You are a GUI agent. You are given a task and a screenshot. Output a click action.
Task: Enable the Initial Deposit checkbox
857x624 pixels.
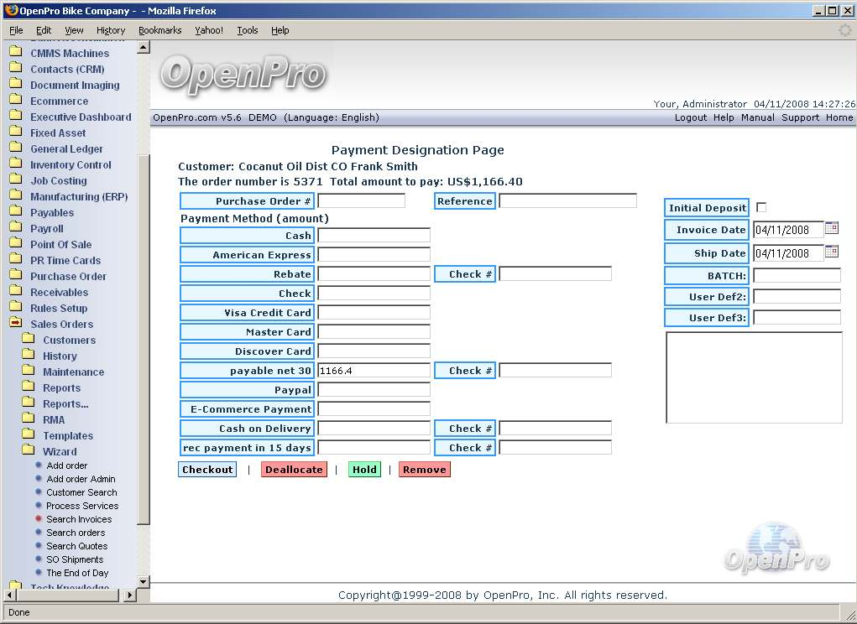point(761,207)
